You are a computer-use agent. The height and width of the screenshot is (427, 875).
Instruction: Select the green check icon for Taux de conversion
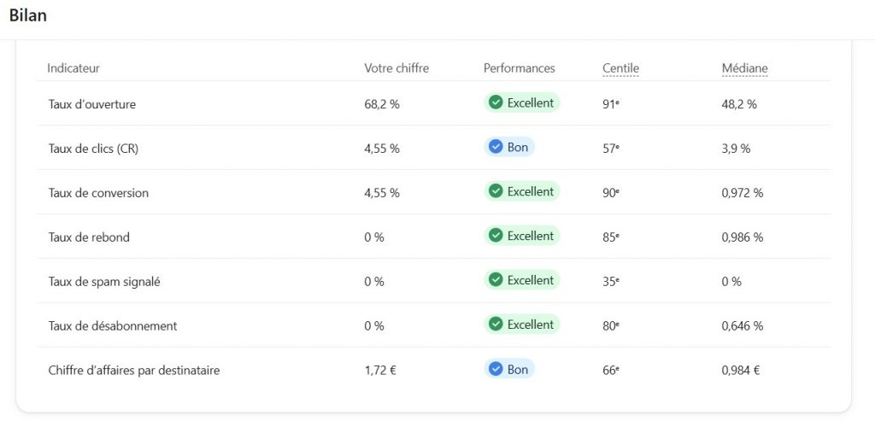[496, 192]
